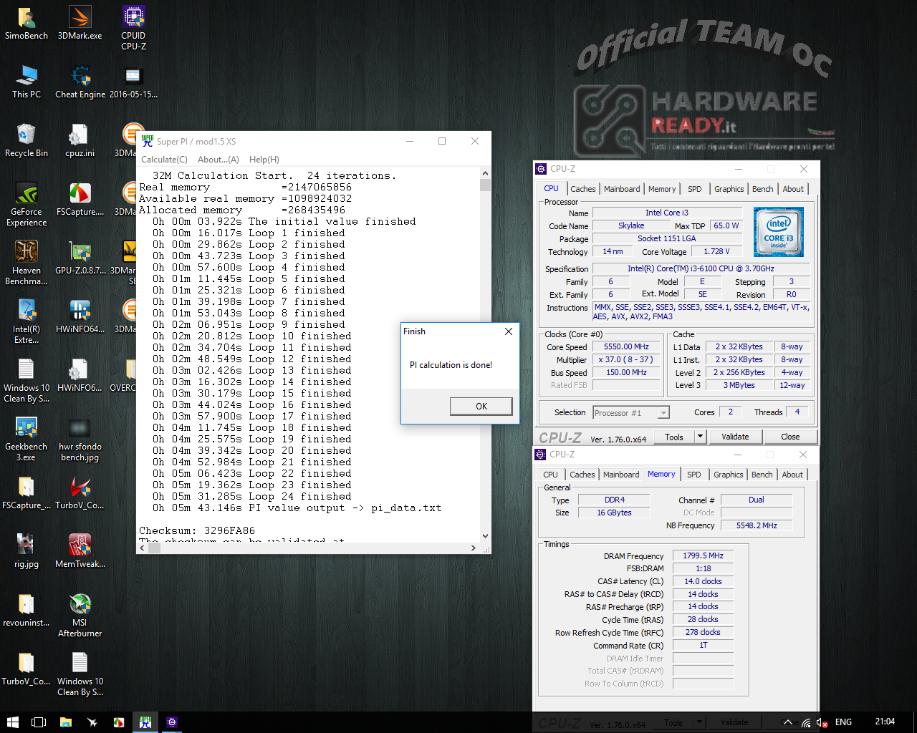
Task: Switch to Caches tab in lower CPU-Z
Action: click(x=582, y=475)
